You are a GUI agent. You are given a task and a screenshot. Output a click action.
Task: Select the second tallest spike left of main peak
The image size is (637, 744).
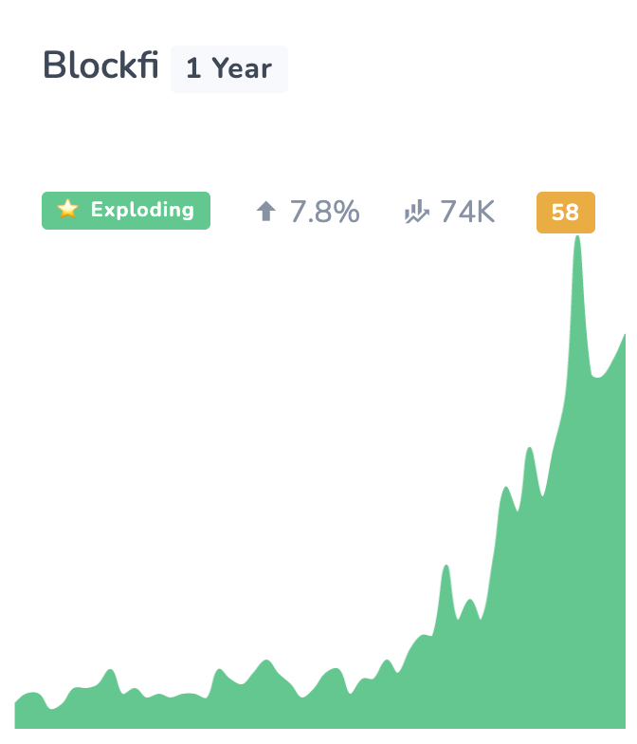tap(529, 449)
